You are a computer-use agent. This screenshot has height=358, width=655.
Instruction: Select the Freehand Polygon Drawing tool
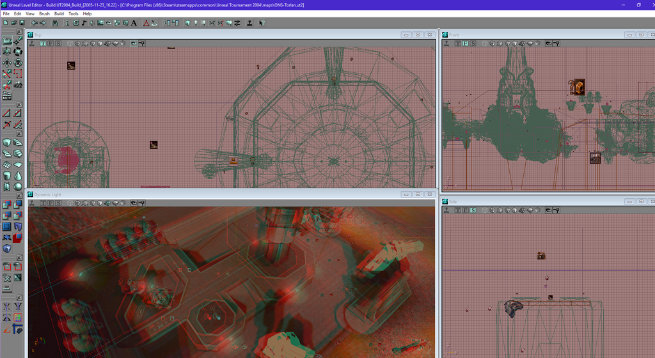[x=18, y=74]
